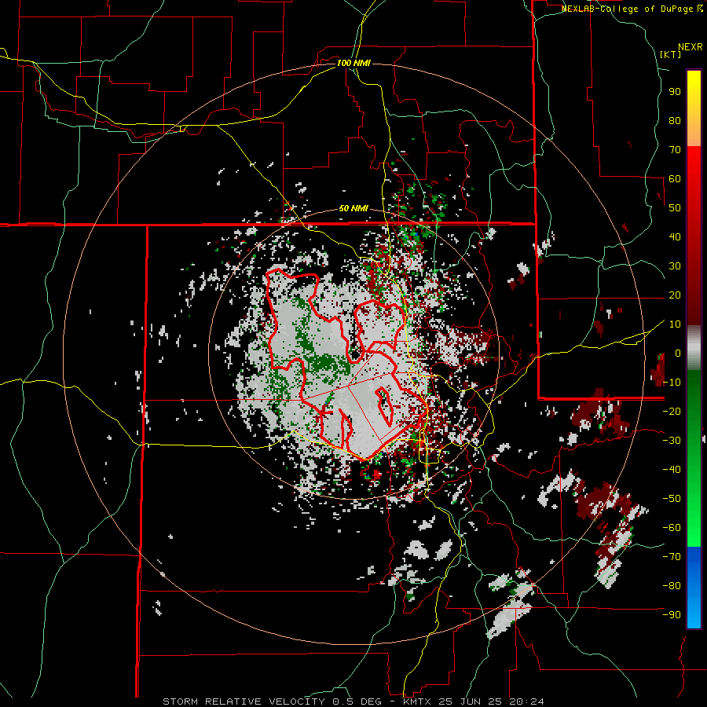Viewport: 707px width, 707px height.
Task: Click the "NEXR" label above the color bar
Action: pyautogui.click(x=691, y=47)
